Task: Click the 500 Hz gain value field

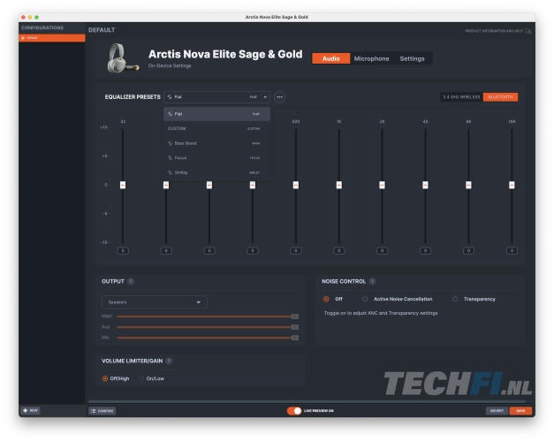Action: pos(296,251)
